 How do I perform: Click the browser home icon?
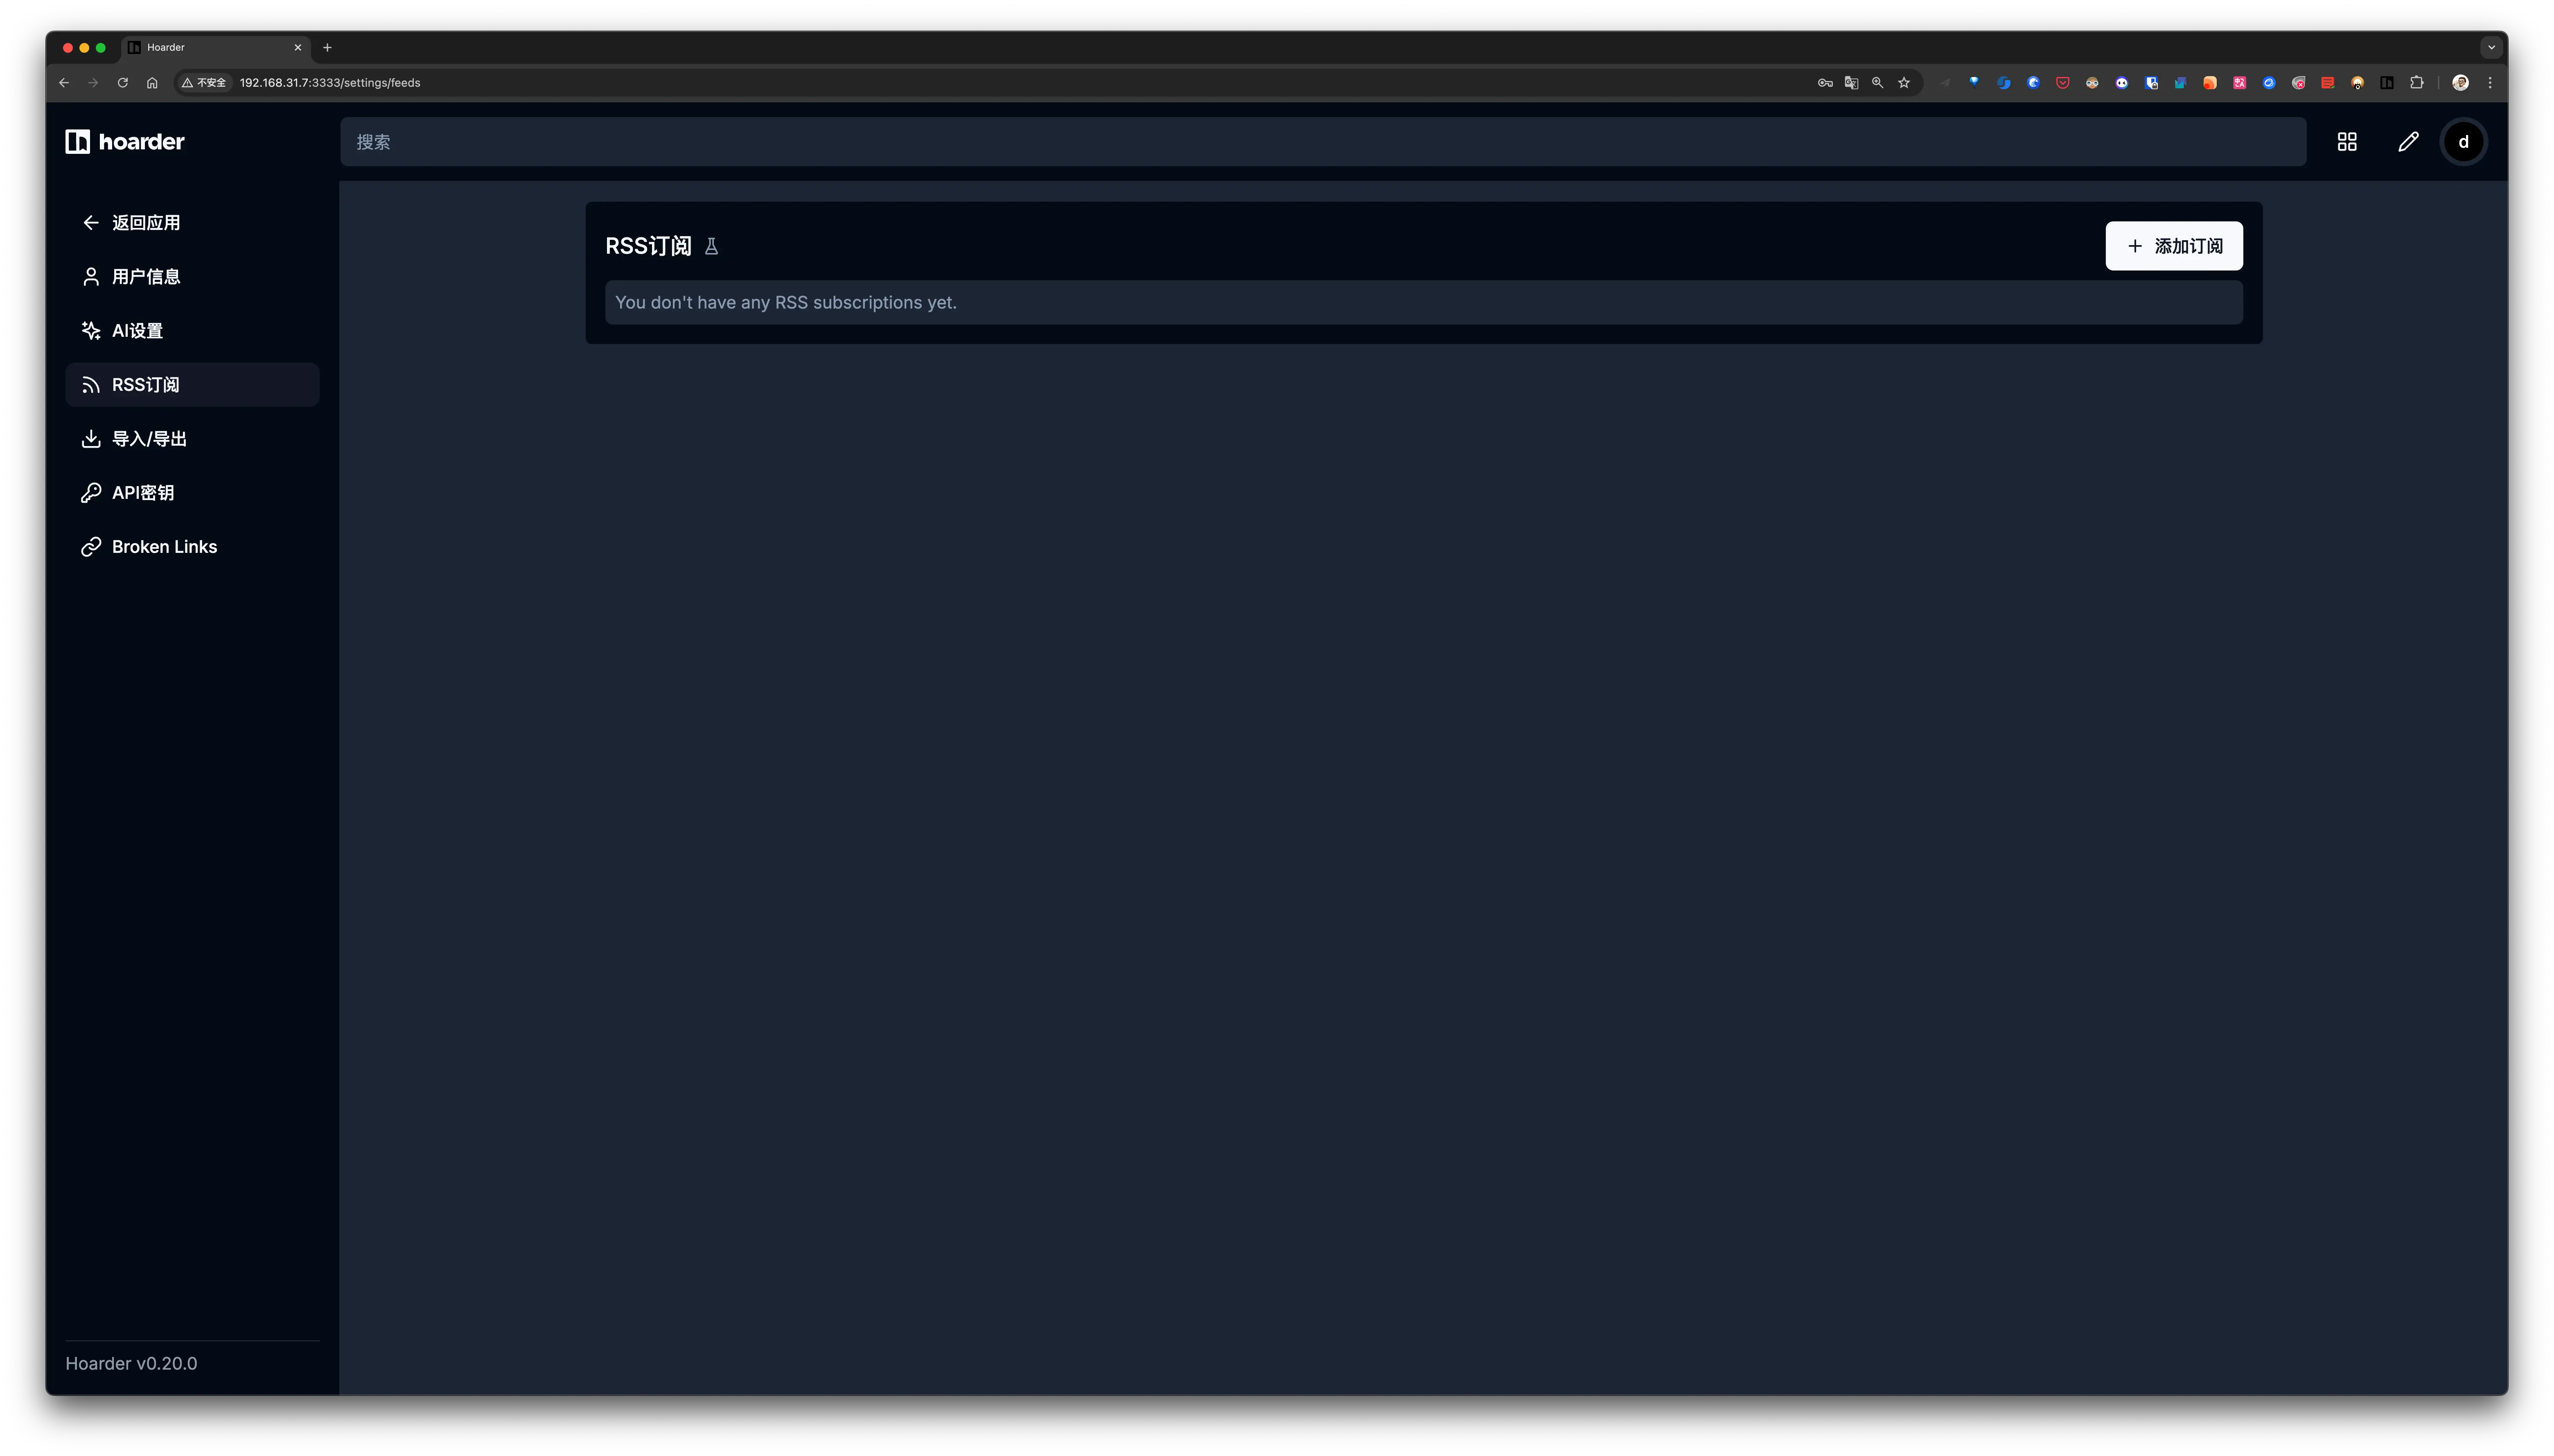point(152,83)
